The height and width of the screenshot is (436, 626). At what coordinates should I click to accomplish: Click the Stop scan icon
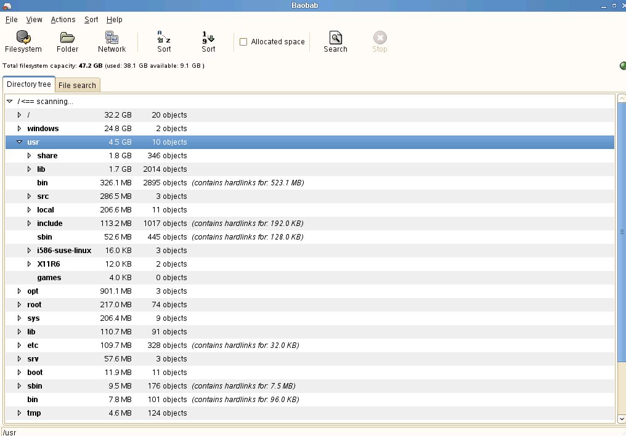380,38
